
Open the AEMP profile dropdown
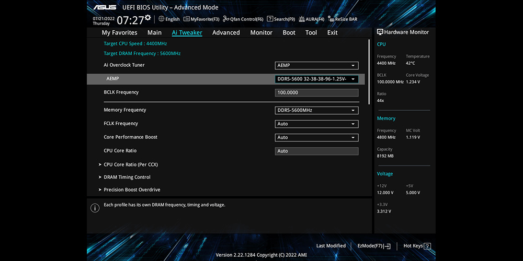pos(316,79)
